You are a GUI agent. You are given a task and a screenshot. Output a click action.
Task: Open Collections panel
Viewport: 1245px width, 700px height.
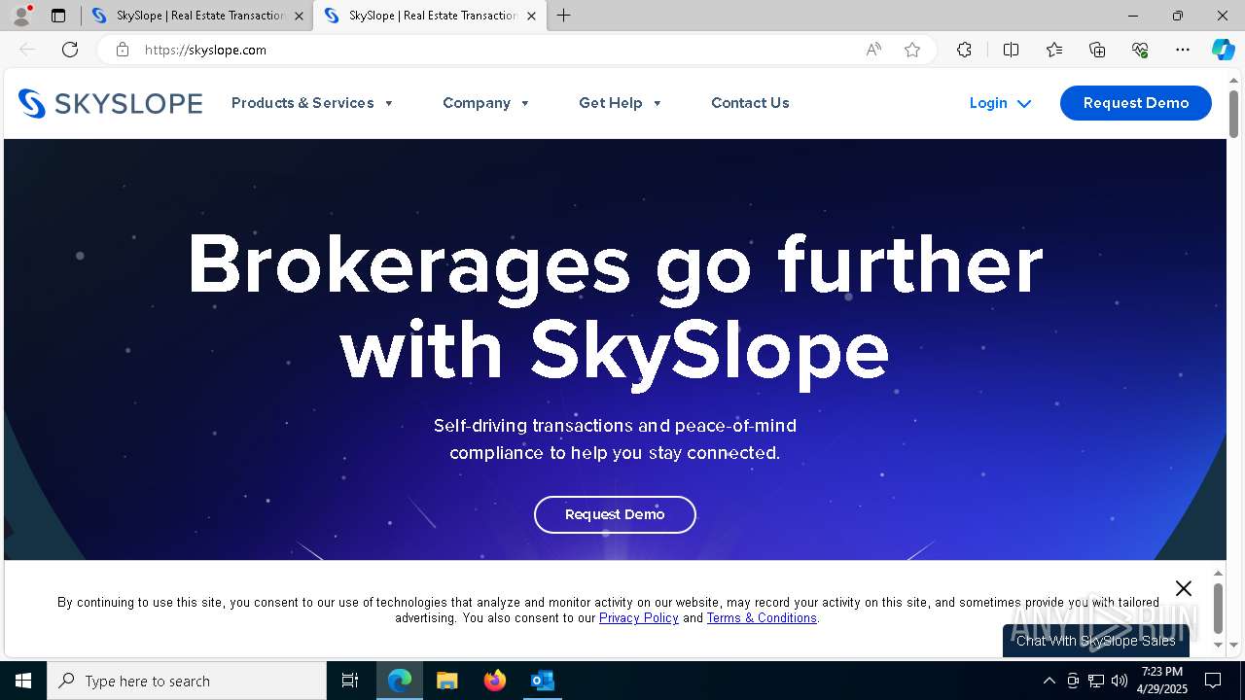click(1097, 50)
